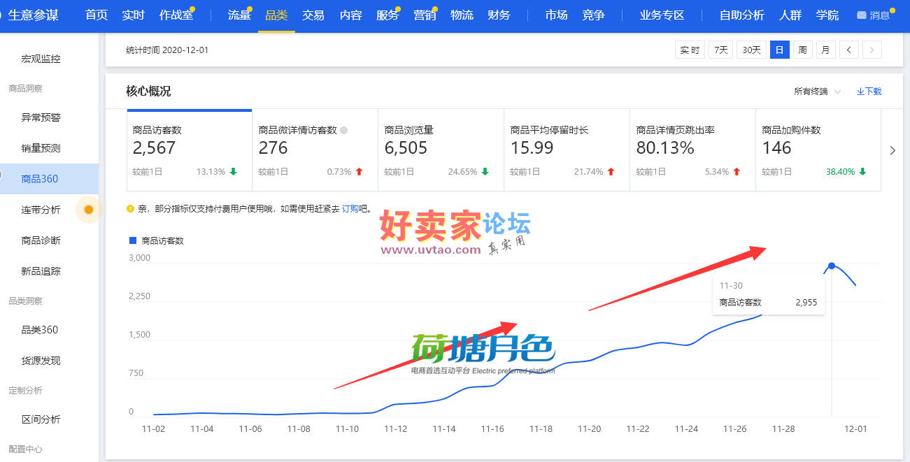Open the 自助分析 menu
The image size is (910, 462).
click(x=741, y=15)
